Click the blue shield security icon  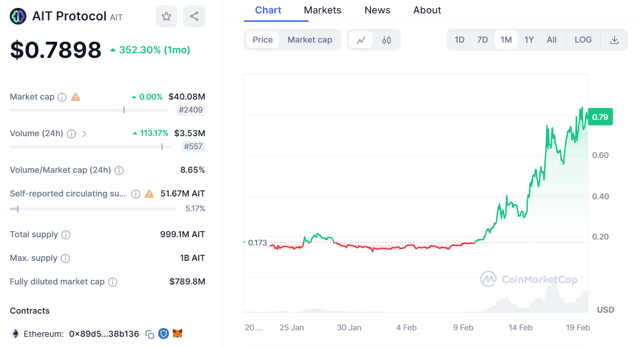(x=163, y=334)
